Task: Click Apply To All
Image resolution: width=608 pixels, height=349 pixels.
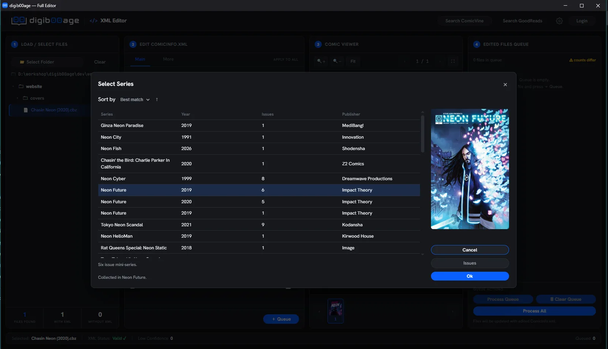Action: [286, 60]
